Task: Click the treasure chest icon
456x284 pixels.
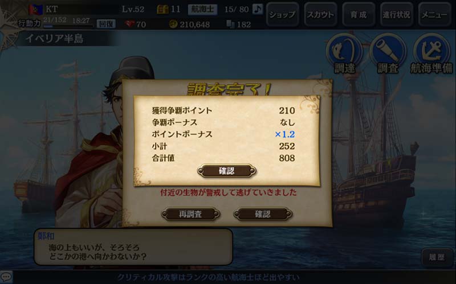Action: point(162,9)
